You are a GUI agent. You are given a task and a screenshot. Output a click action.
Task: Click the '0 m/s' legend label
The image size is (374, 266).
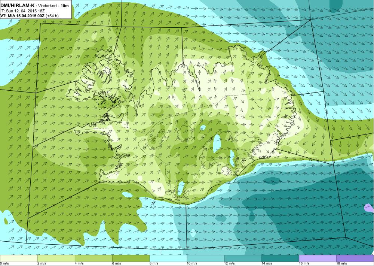(x=4, y=263)
